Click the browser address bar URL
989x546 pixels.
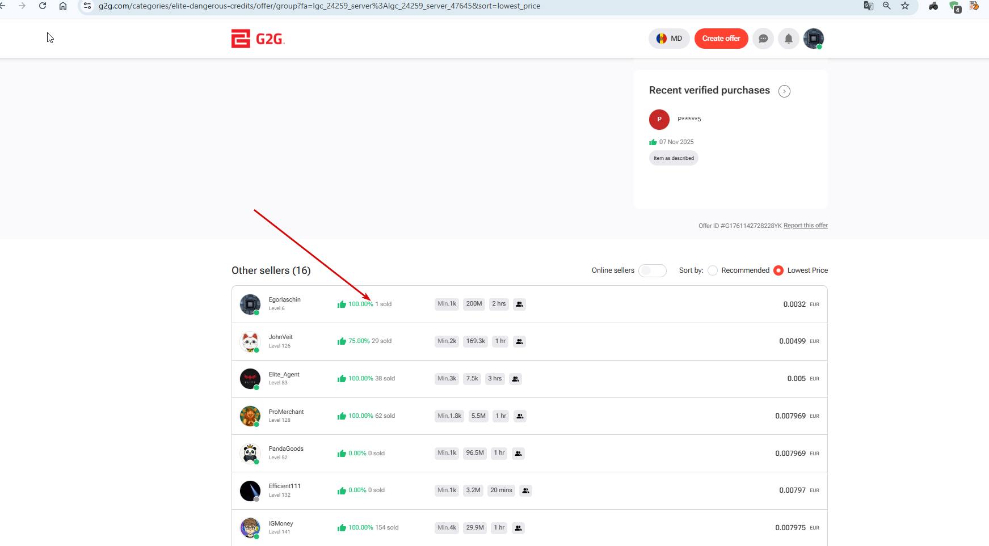click(319, 6)
